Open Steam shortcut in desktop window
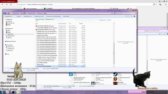Screen dimensions: 168x94 tap(115, 74)
